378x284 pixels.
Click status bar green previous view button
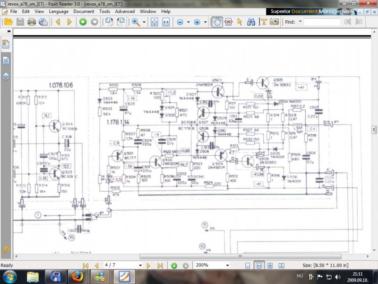click(x=174, y=266)
